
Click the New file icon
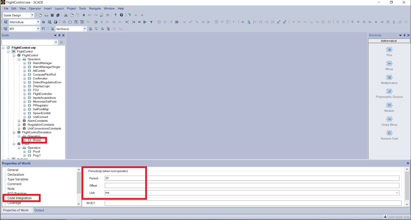coord(40,15)
